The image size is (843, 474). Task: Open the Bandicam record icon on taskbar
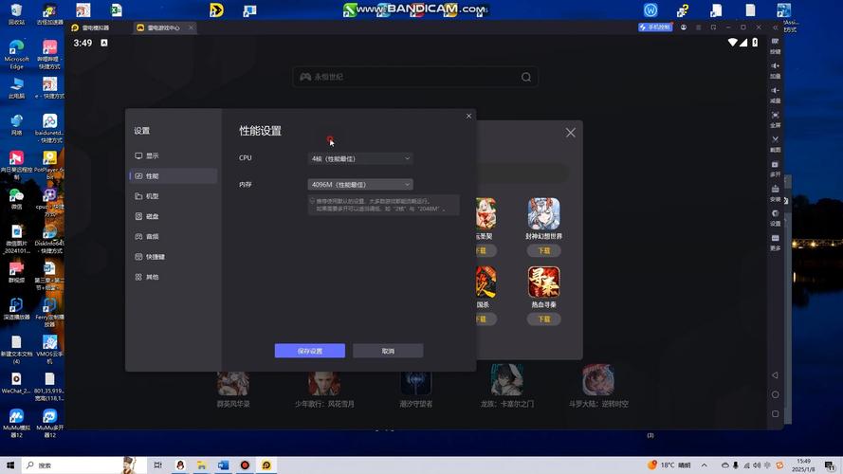[x=245, y=465]
